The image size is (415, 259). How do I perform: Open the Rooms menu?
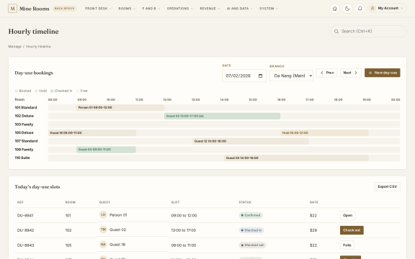(127, 9)
